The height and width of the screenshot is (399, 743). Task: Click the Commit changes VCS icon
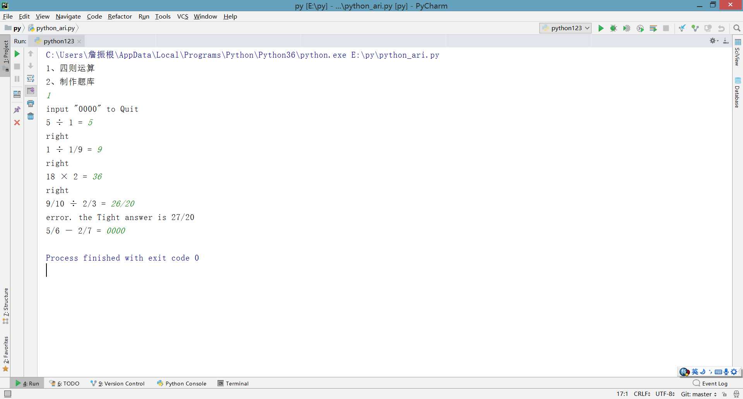[x=695, y=28]
